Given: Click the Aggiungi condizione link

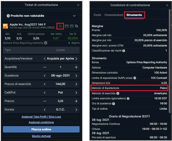Looking at the screenshot, I should coord(41,122).
